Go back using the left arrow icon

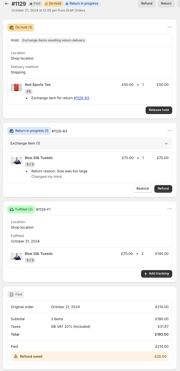[x=7, y=4]
